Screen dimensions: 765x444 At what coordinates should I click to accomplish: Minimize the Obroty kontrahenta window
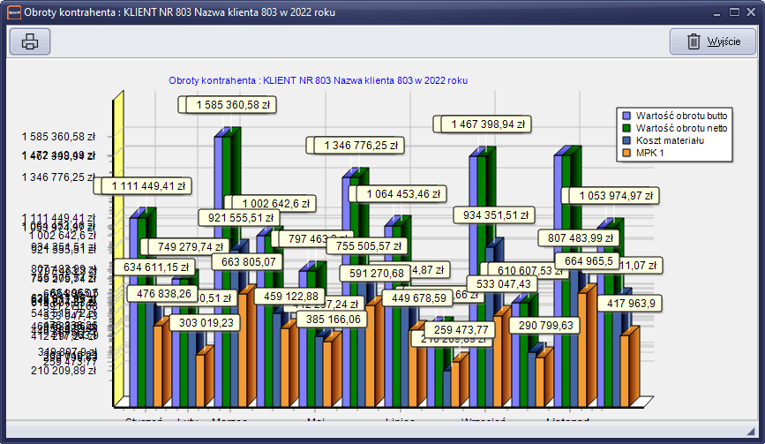click(x=709, y=12)
